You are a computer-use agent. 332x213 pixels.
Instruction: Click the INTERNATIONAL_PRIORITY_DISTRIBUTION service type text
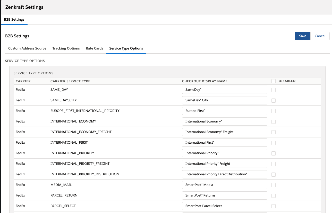point(85,174)
